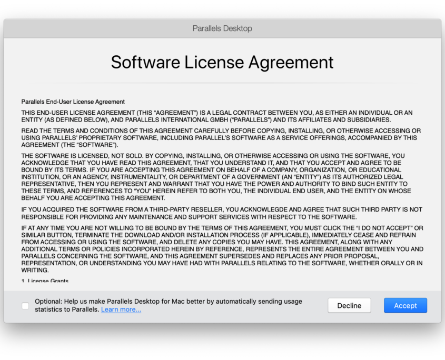
Task: Click the Software License Agreement heading
Action: 222,62
